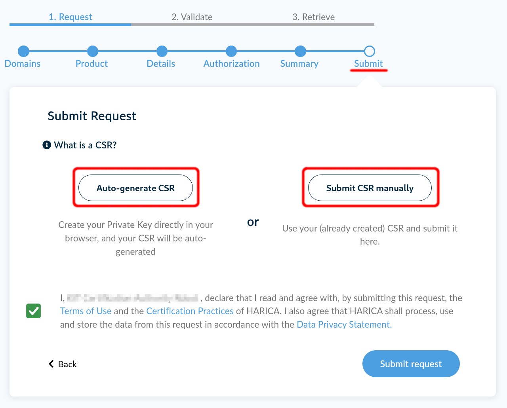Image resolution: width=507 pixels, height=408 pixels.
Task: Uncheck the green agreement checkbox
Action: pos(34,311)
